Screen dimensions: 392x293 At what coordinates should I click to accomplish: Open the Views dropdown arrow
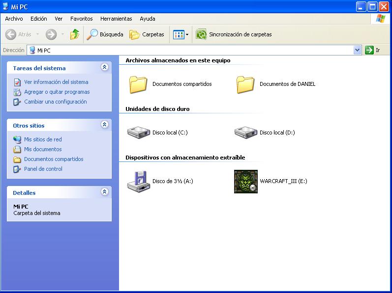point(187,35)
